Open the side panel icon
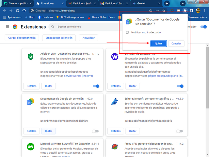This screenshot has height=157, width=209. 192,11
